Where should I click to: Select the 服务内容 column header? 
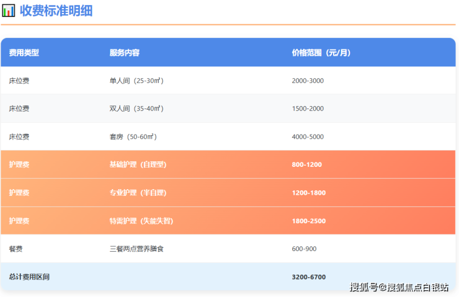pyautogui.click(x=124, y=53)
